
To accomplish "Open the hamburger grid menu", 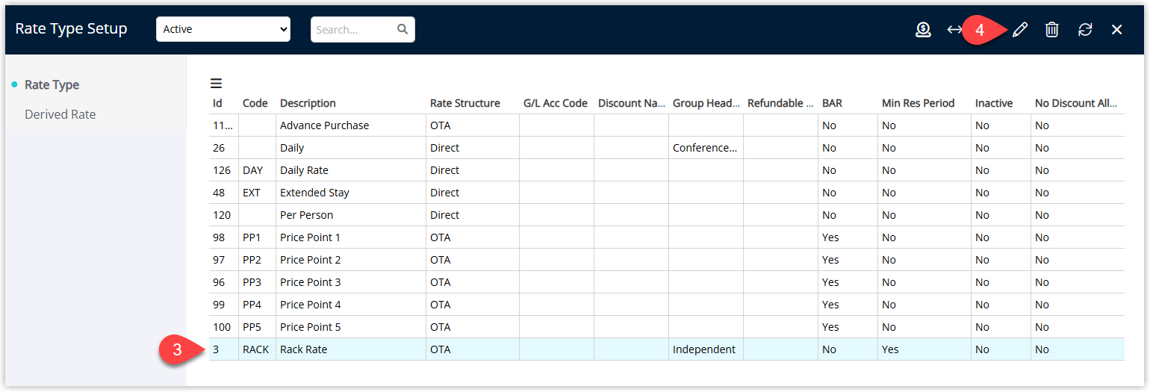I will click(216, 84).
